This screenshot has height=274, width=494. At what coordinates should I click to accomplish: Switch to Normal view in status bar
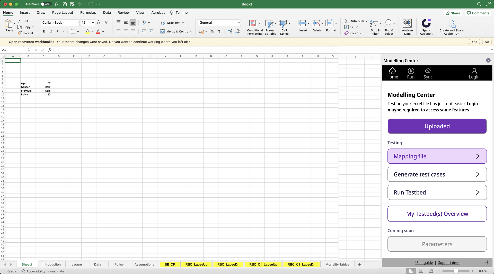[x=411, y=271]
